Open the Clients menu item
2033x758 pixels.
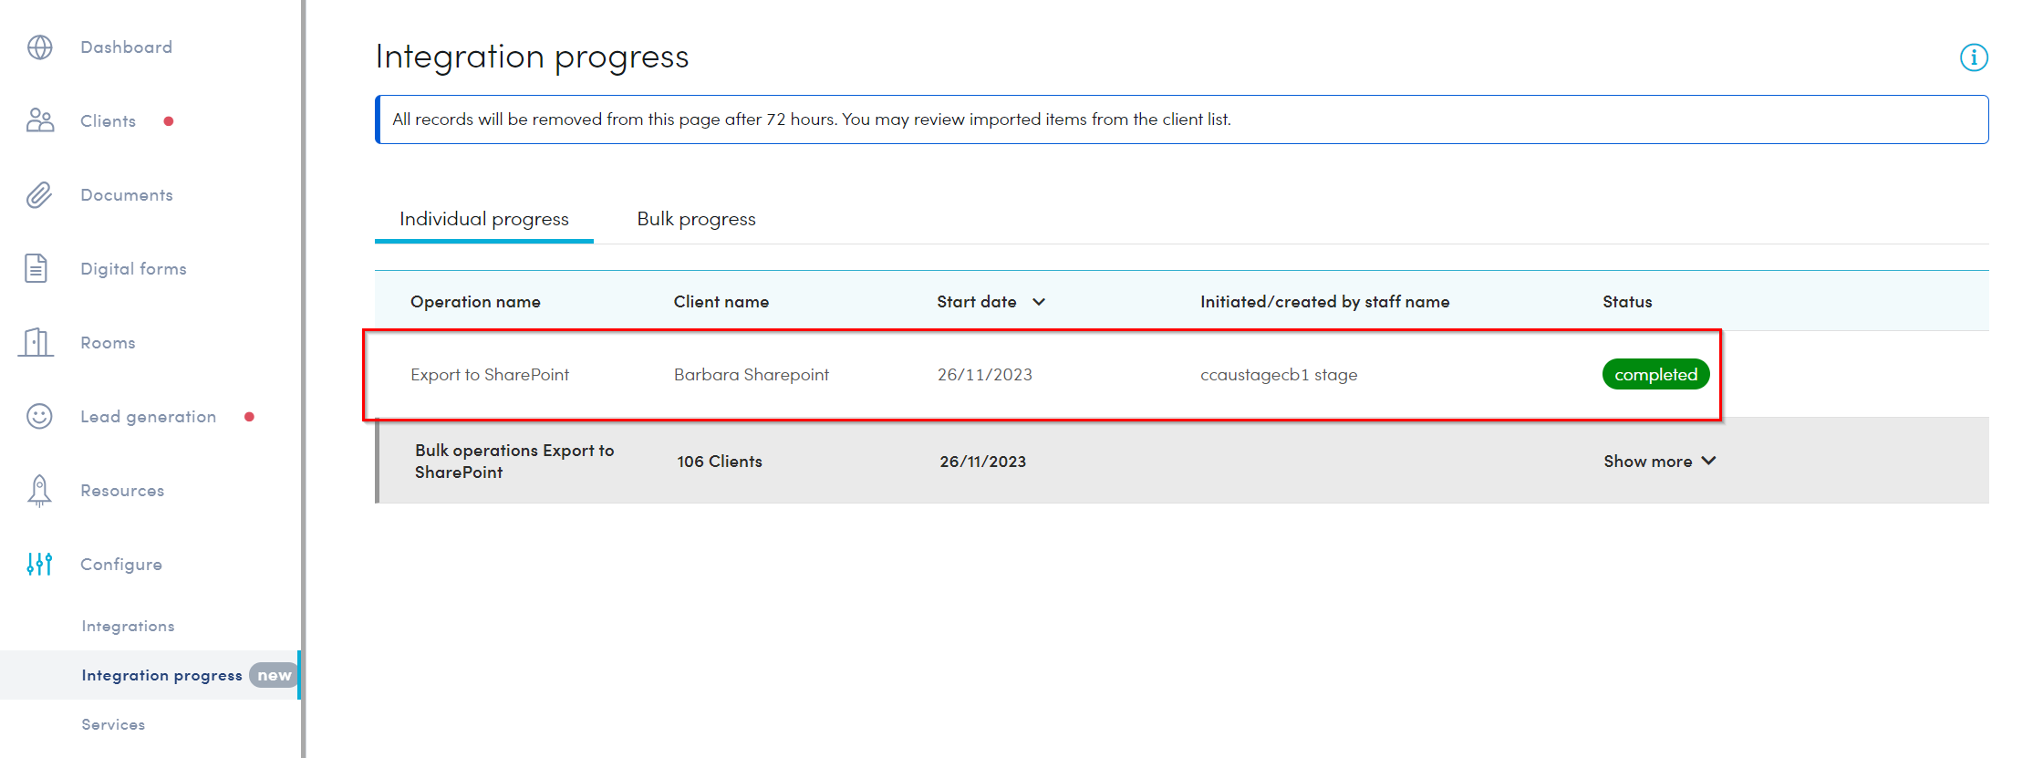tap(108, 120)
